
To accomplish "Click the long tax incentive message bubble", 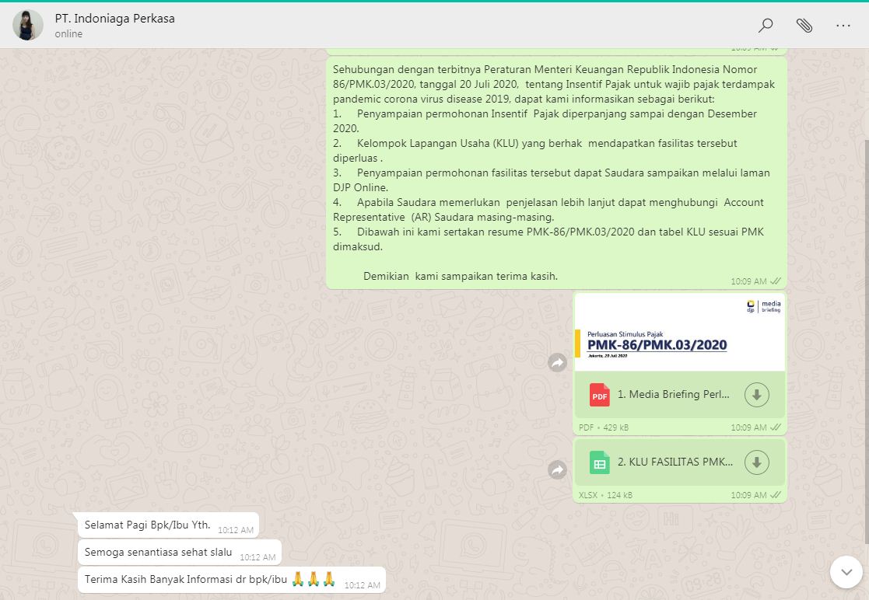I will click(x=555, y=171).
